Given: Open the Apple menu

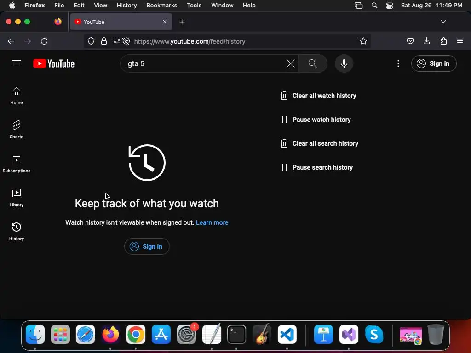Looking at the screenshot, I should click(x=12, y=6).
